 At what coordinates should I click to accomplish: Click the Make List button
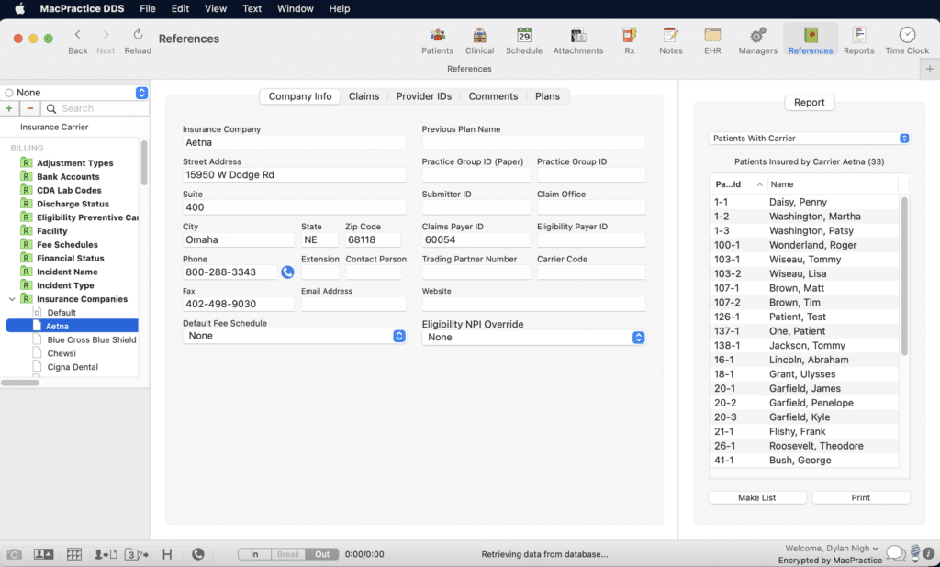tap(757, 497)
